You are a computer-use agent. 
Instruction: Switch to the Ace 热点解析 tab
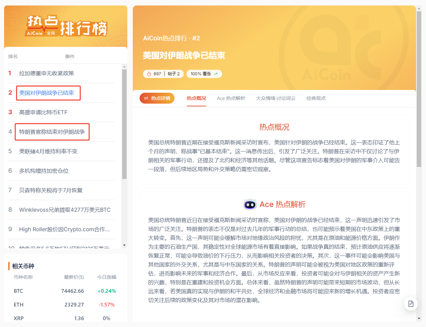[x=231, y=98]
